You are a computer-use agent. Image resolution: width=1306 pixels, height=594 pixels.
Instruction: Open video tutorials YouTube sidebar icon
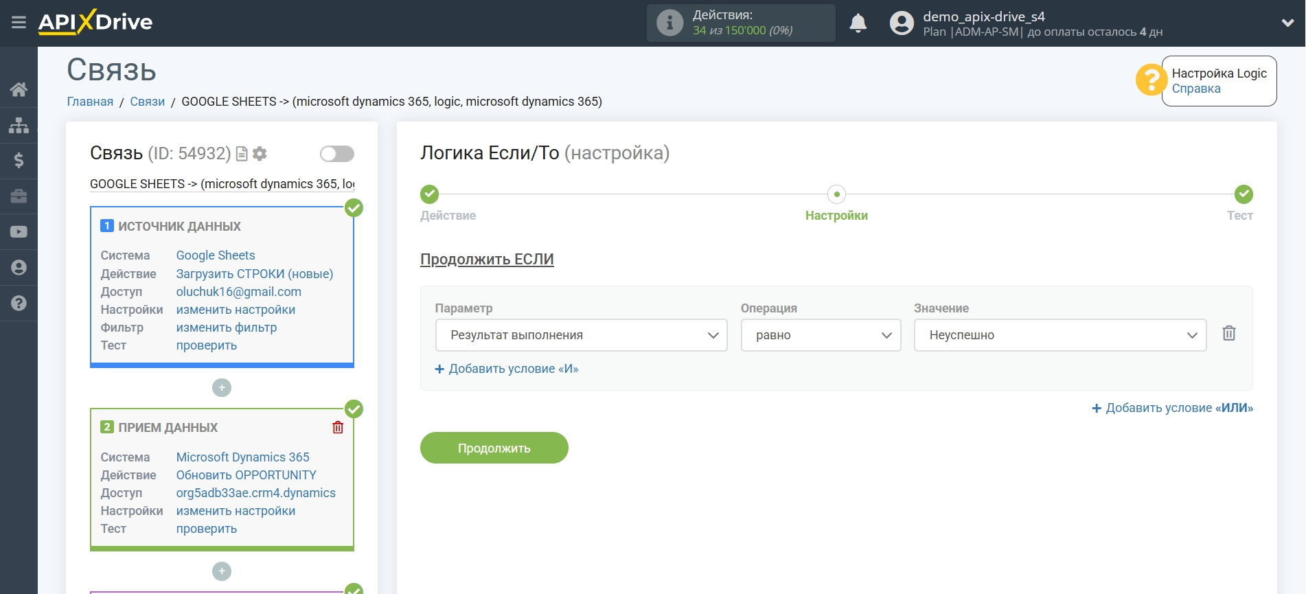pos(19,232)
